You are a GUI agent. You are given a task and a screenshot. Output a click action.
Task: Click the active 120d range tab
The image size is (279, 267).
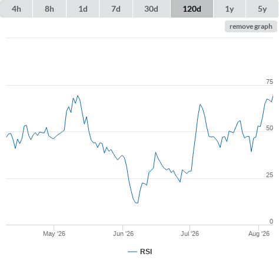pyautogui.click(x=192, y=9)
